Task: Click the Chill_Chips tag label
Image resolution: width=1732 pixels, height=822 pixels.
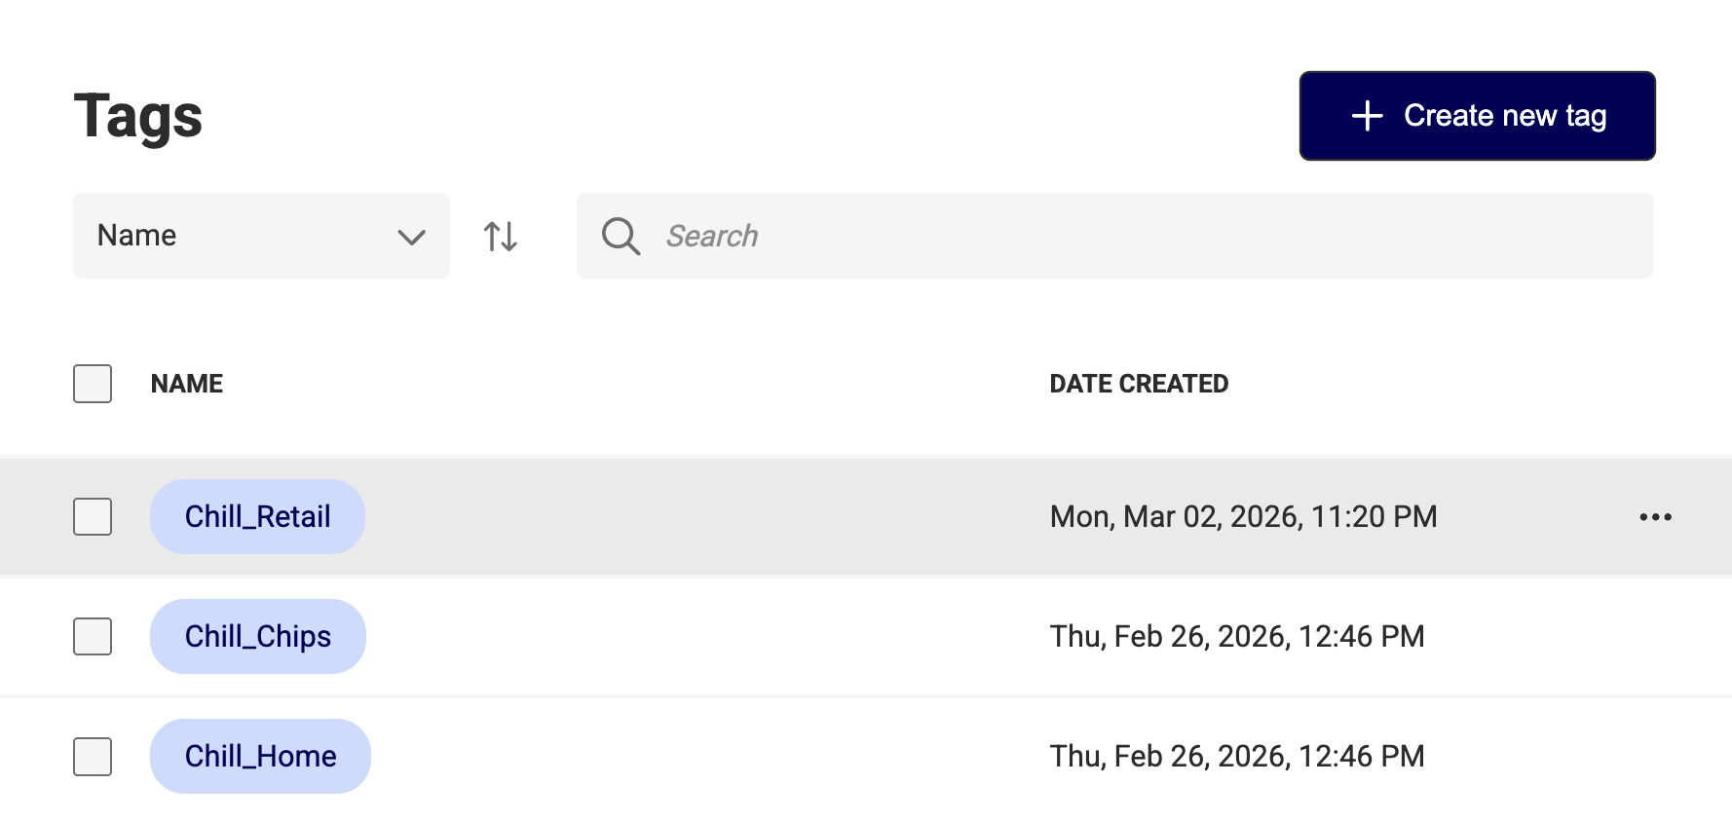Action: pos(258,636)
